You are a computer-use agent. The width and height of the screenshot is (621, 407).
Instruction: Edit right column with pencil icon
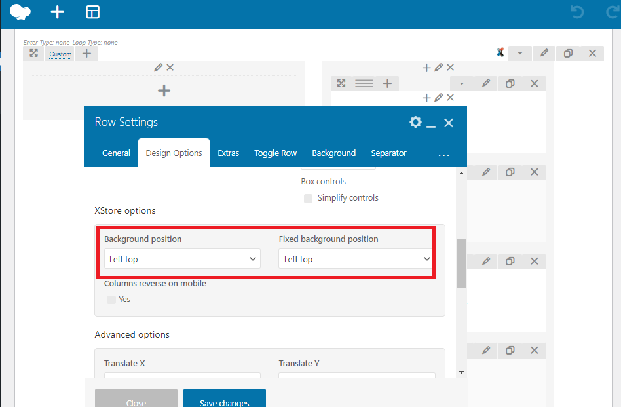coord(438,68)
